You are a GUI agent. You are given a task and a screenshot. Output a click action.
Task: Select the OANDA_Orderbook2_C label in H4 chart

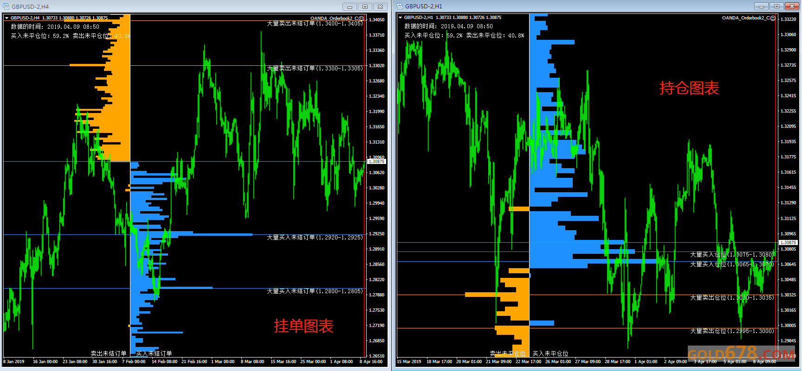tap(334, 19)
